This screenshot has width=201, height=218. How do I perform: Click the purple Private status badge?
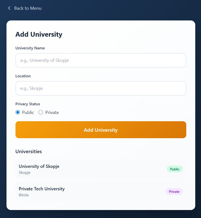[174, 192]
